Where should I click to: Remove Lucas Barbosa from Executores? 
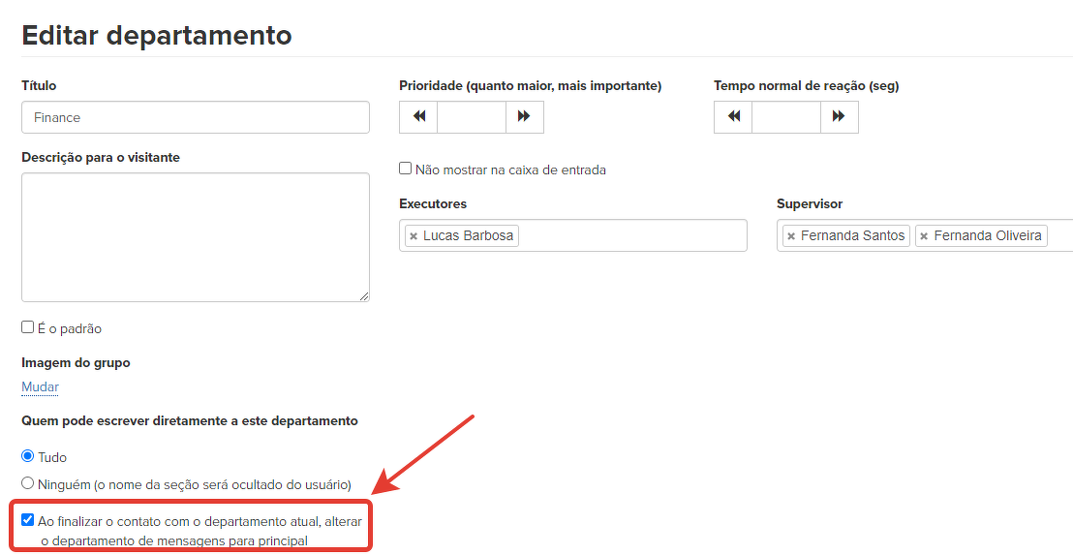(414, 236)
